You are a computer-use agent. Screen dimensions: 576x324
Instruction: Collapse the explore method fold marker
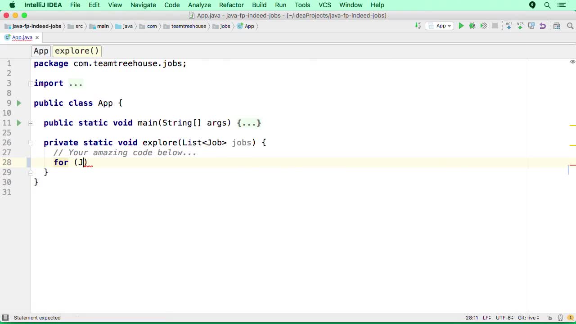30,143
